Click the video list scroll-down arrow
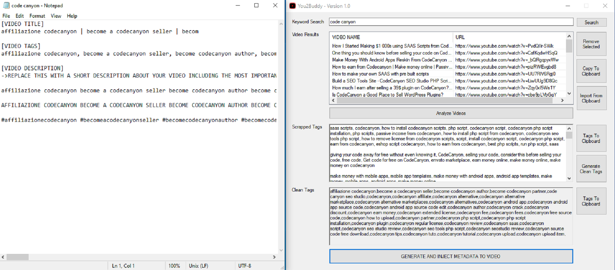 pyautogui.click(x=569, y=94)
